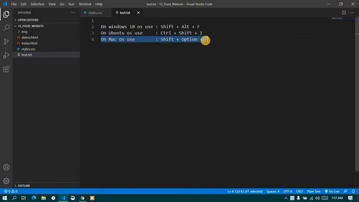Click the volume speaker tray icon
The height and width of the screenshot is (202, 359).
point(317,198)
